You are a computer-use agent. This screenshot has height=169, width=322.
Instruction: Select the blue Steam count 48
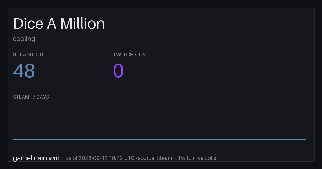24,71
